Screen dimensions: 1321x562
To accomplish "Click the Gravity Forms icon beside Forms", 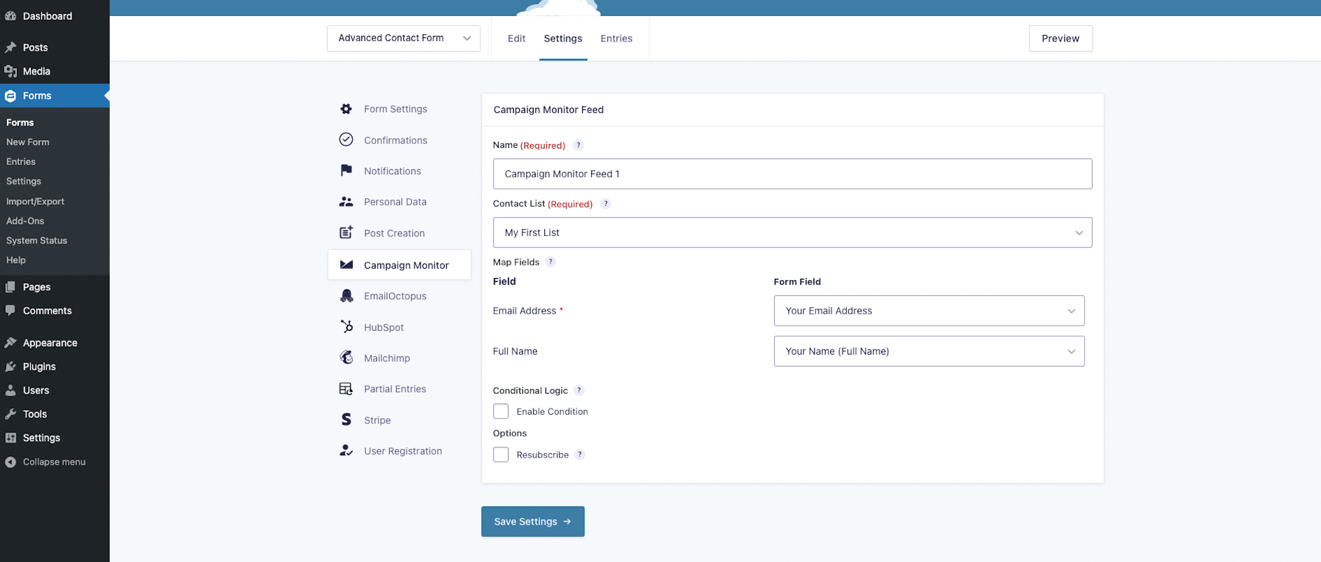I will tap(11, 96).
